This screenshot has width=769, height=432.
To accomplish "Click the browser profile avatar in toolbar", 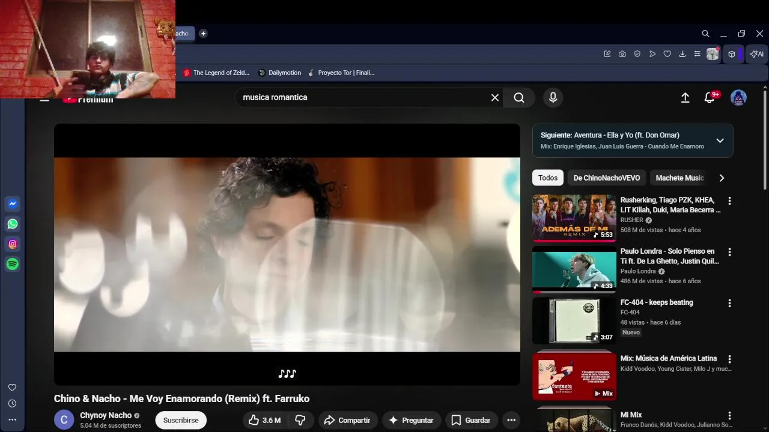I will click(x=713, y=54).
